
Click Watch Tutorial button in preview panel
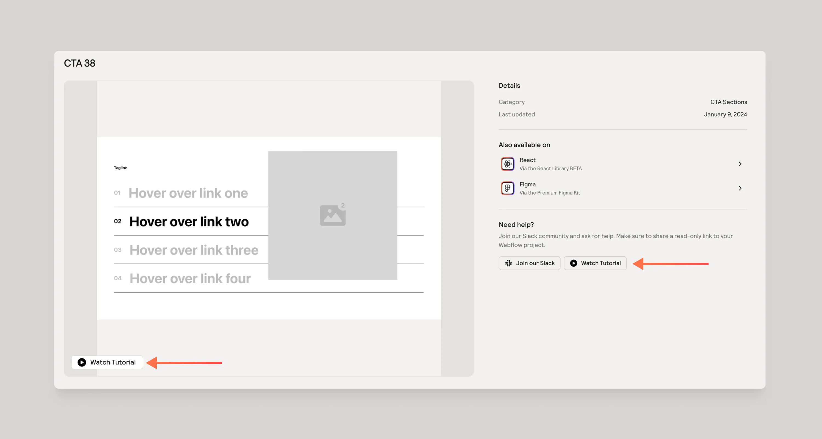coord(107,362)
